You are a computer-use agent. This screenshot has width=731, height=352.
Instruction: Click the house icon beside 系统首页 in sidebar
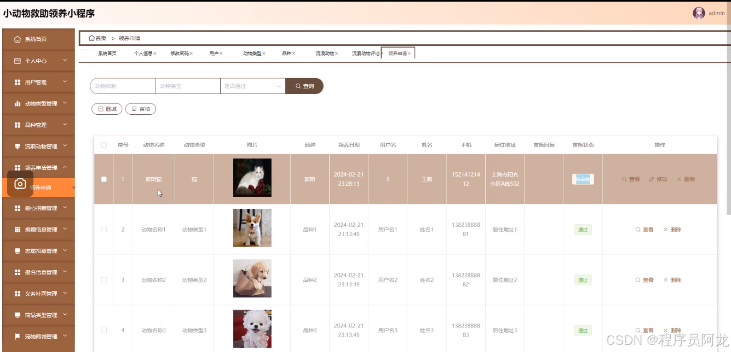[18, 39]
